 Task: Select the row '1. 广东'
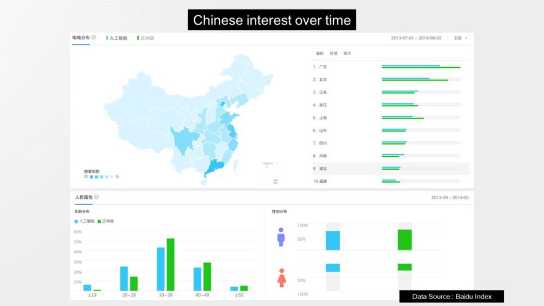coord(391,66)
